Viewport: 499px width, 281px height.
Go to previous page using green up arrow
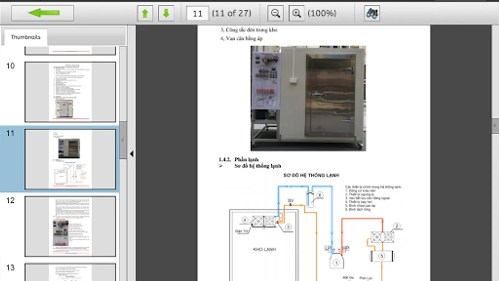[145, 13]
